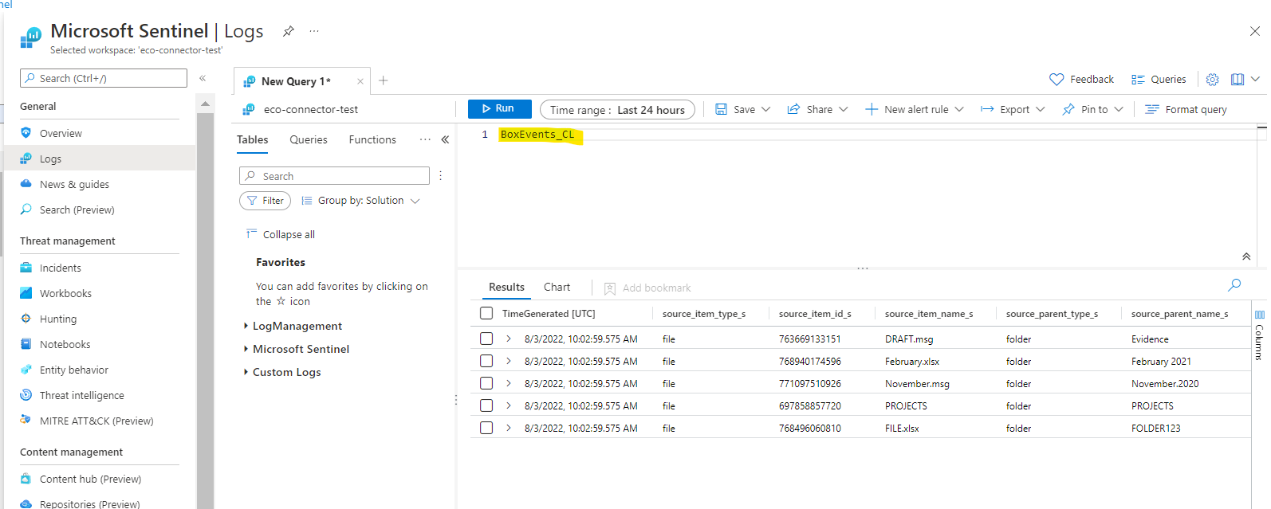The height and width of the screenshot is (509, 1271).
Task: Close the New Query 1 tab
Action: click(360, 81)
